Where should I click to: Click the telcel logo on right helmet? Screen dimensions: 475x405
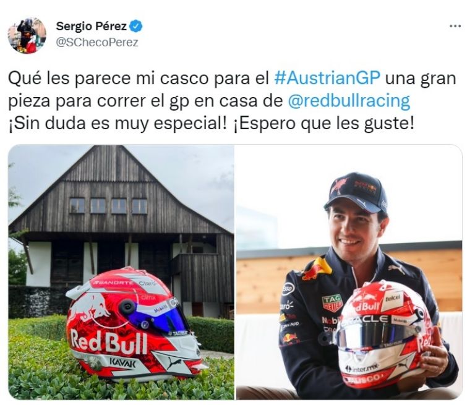pos(393,299)
